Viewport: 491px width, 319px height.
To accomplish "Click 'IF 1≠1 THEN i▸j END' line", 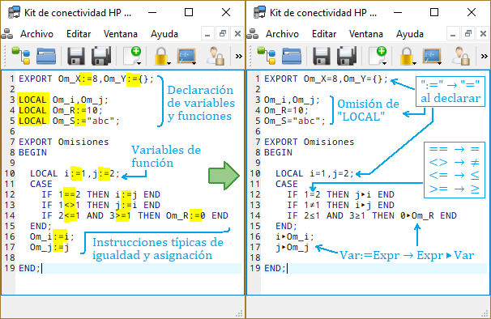I will 340,206.
